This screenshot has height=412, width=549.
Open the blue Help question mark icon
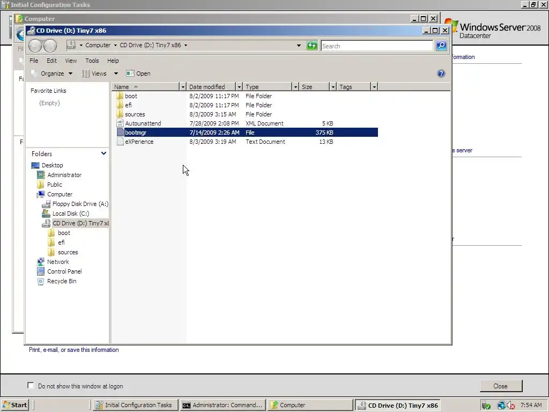(x=441, y=73)
